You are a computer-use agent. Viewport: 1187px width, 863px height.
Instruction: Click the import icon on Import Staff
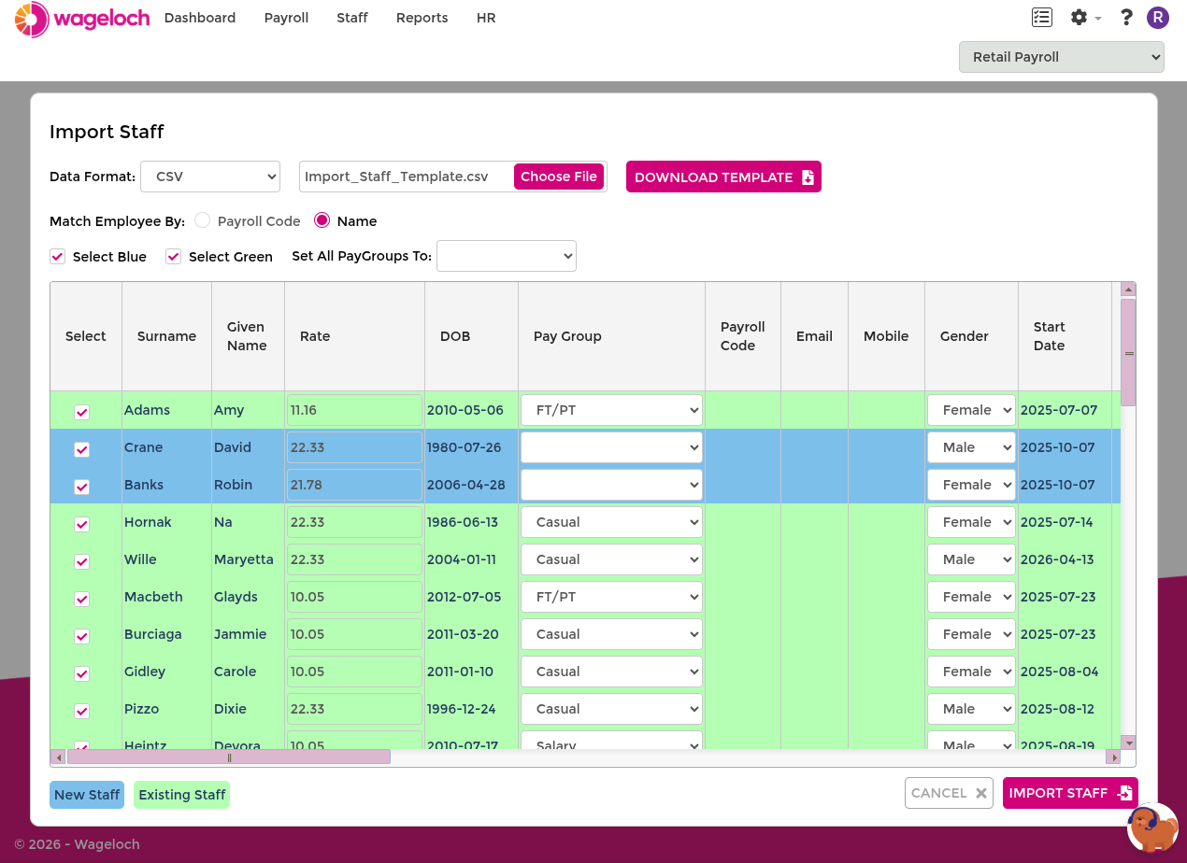point(1124,793)
